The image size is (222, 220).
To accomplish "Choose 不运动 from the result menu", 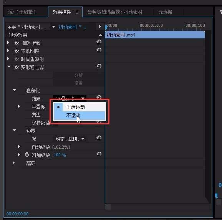I will 80,116.
